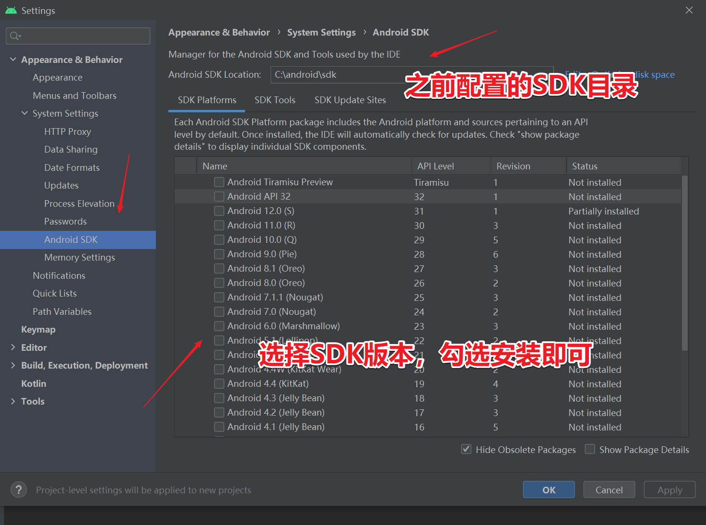Check the Android 7.0 (Nougat) checkbox
706x525 pixels.
(x=219, y=311)
